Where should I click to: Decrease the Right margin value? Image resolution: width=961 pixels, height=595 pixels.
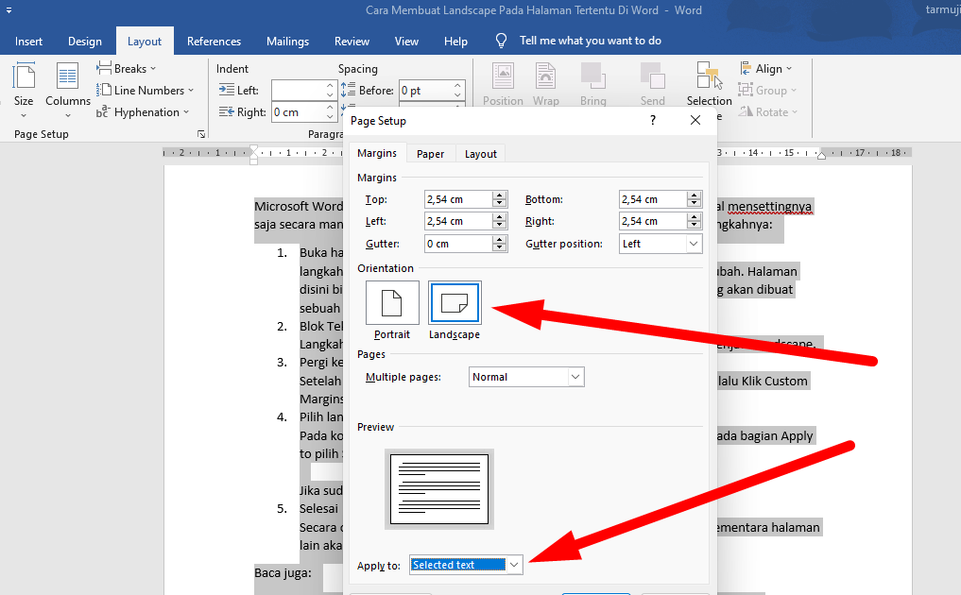point(694,226)
